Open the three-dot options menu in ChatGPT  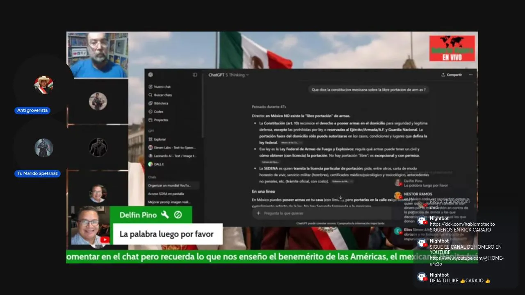(470, 75)
